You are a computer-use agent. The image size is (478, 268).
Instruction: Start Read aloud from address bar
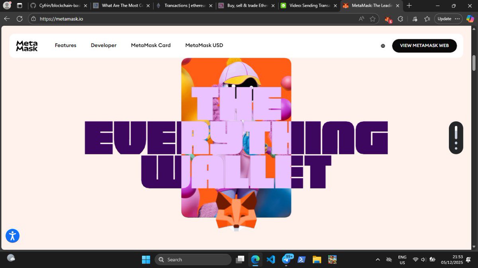pos(361,19)
